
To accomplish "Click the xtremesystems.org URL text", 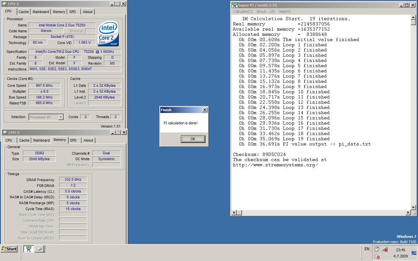I will [x=276, y=165].
